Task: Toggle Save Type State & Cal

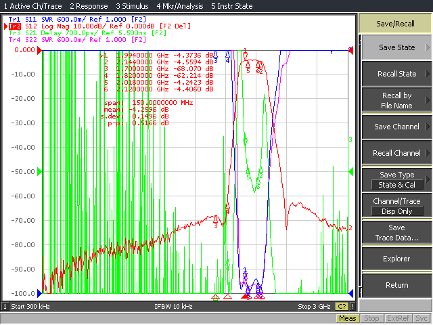Action: pyautogui.click(x=397, y=180)
